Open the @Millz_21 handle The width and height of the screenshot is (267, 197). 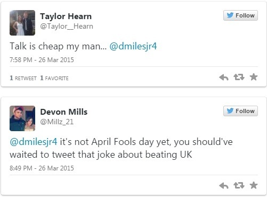[x=57, y=122]
